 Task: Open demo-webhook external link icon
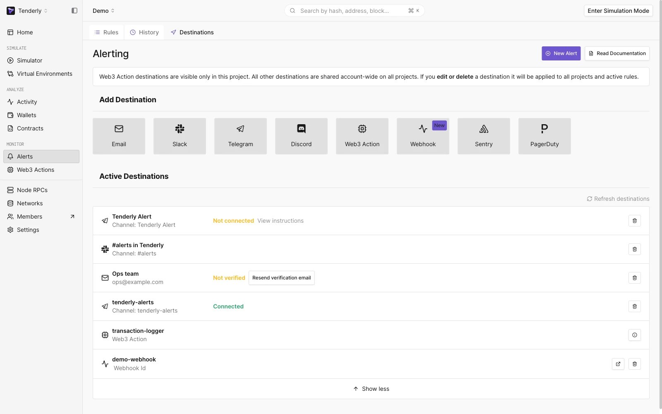[x=618, y=364]
